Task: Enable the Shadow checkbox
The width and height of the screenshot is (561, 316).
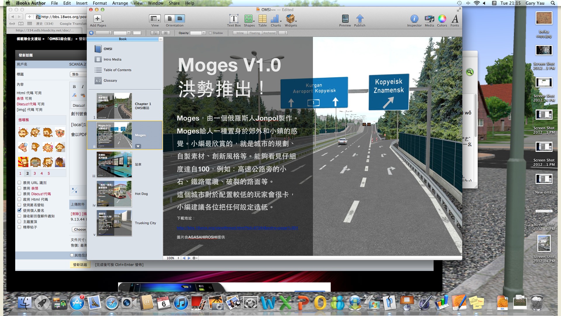Action: coord(210,33)
